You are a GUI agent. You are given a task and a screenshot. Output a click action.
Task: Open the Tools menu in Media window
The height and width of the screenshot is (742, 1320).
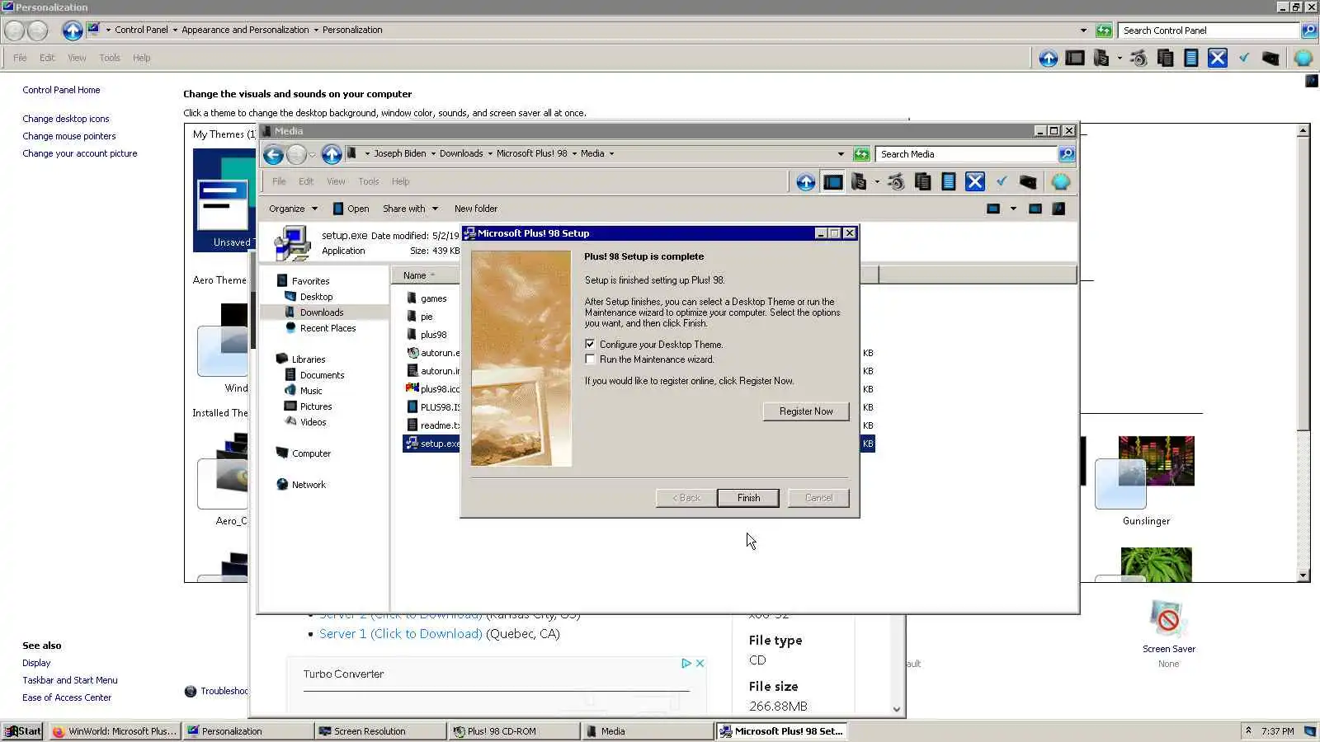pyautogui.click(x=369, y=181)
